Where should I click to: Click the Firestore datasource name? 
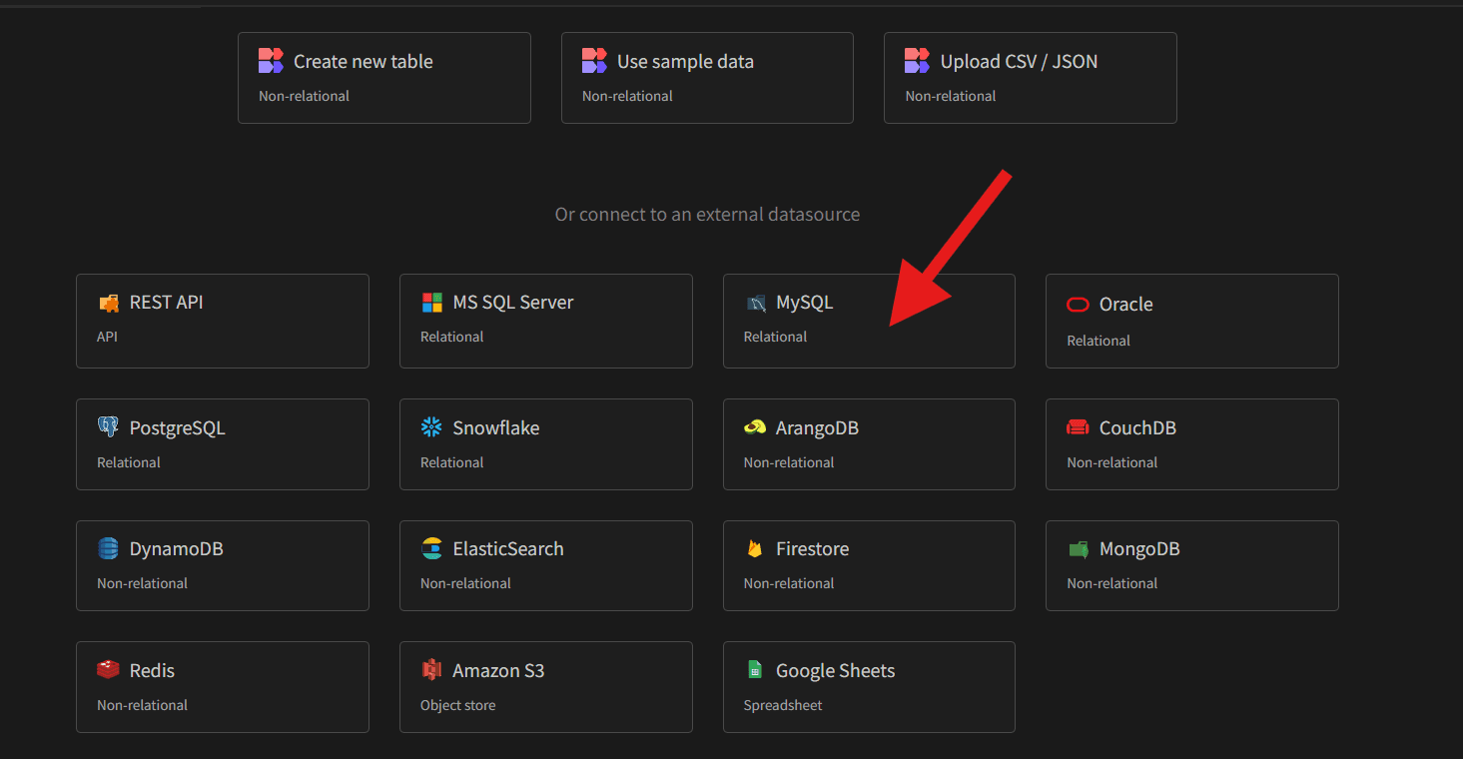[813, 549]
